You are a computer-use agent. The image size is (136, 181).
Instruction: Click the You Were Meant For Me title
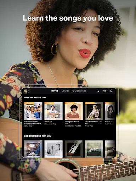(x=93, y=123)
